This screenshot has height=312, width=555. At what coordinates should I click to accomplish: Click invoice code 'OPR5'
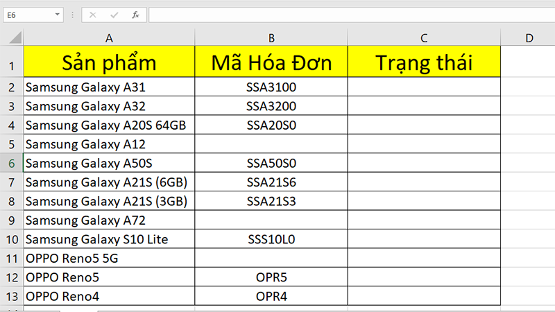click(x=271, y=278)
